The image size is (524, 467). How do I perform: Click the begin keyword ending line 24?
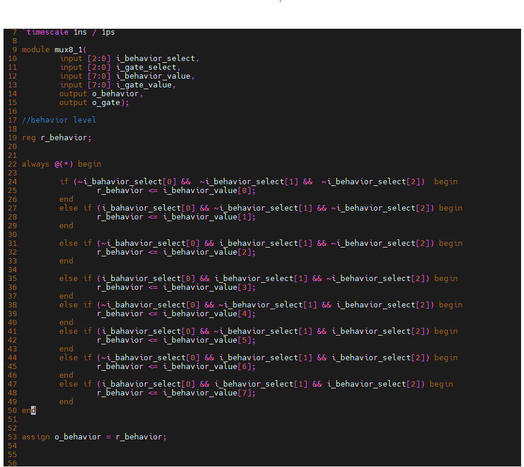point(446,182)
